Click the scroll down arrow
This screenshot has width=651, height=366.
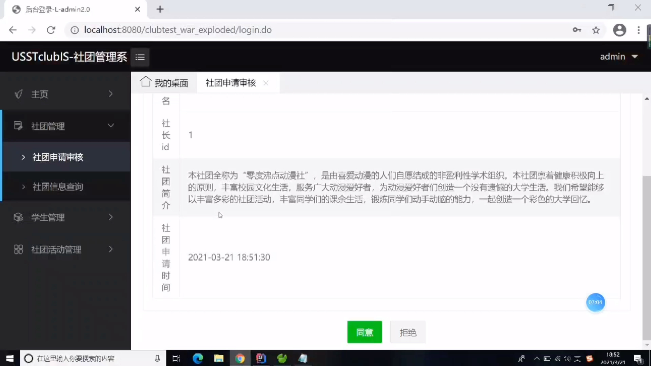(647, 345)
